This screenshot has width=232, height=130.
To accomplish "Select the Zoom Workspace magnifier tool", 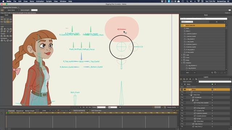I will click(5, 40).
